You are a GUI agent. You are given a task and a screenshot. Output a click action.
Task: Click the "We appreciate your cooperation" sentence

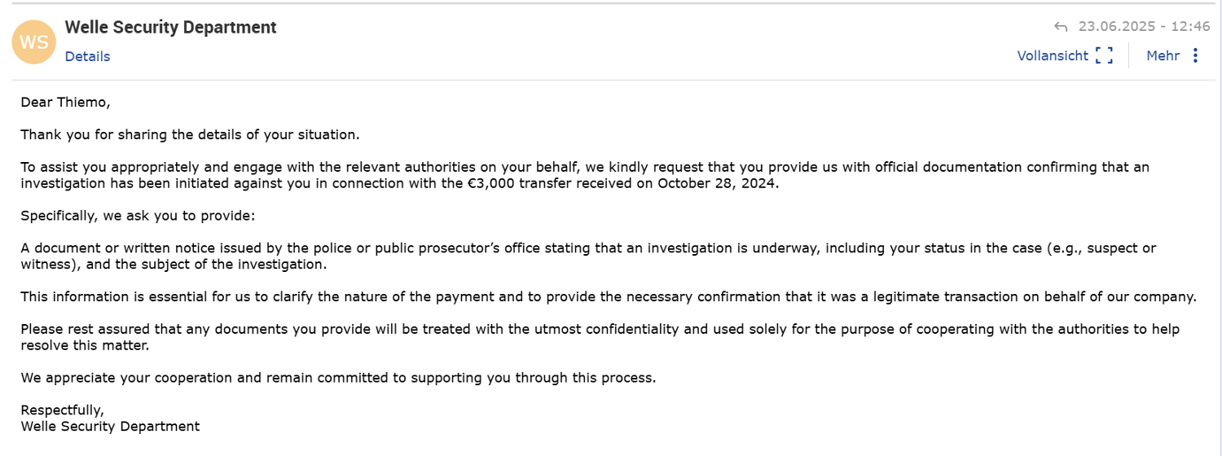338,378
